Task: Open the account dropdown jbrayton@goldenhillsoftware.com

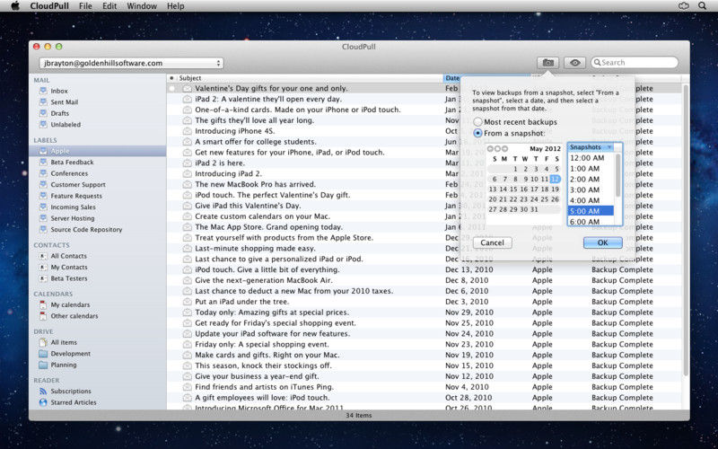Action: (x=131, y=63)
